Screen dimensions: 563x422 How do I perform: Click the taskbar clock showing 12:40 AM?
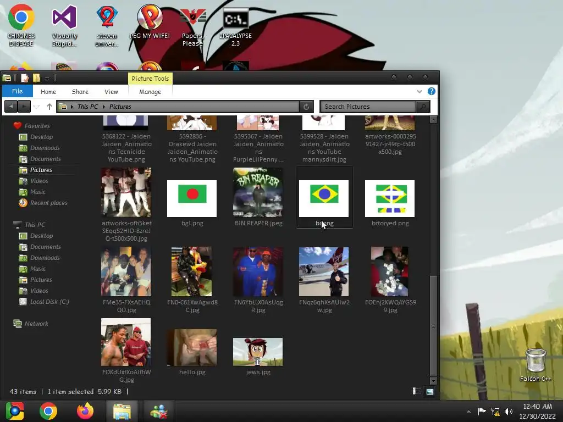(538, 411)
